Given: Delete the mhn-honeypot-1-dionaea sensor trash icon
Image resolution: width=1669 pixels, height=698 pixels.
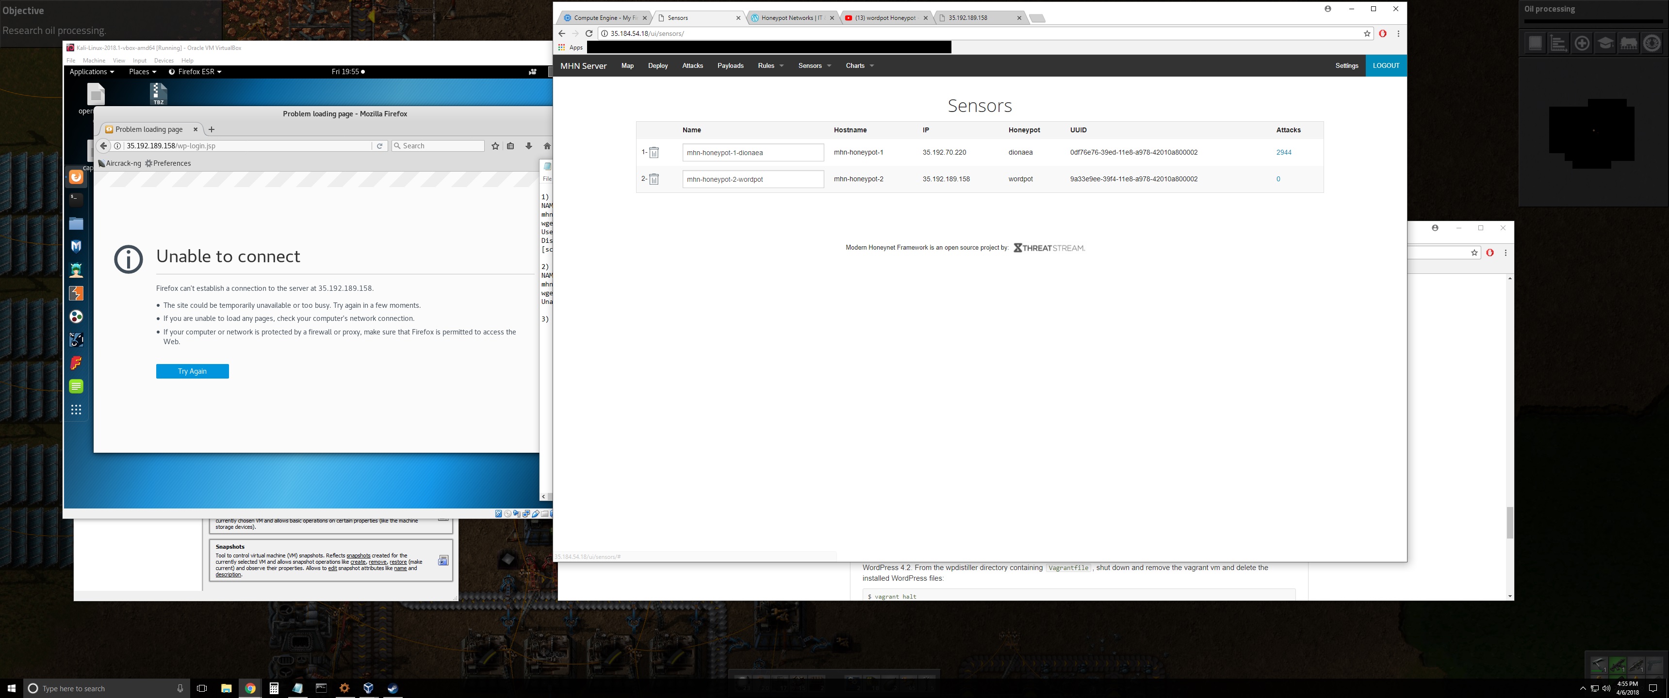Looking at the screenshot, I should (654, 153).
